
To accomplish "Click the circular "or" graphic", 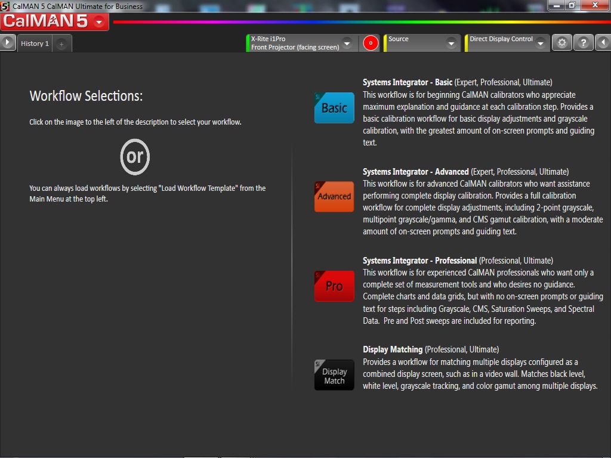I will (135, 157).
